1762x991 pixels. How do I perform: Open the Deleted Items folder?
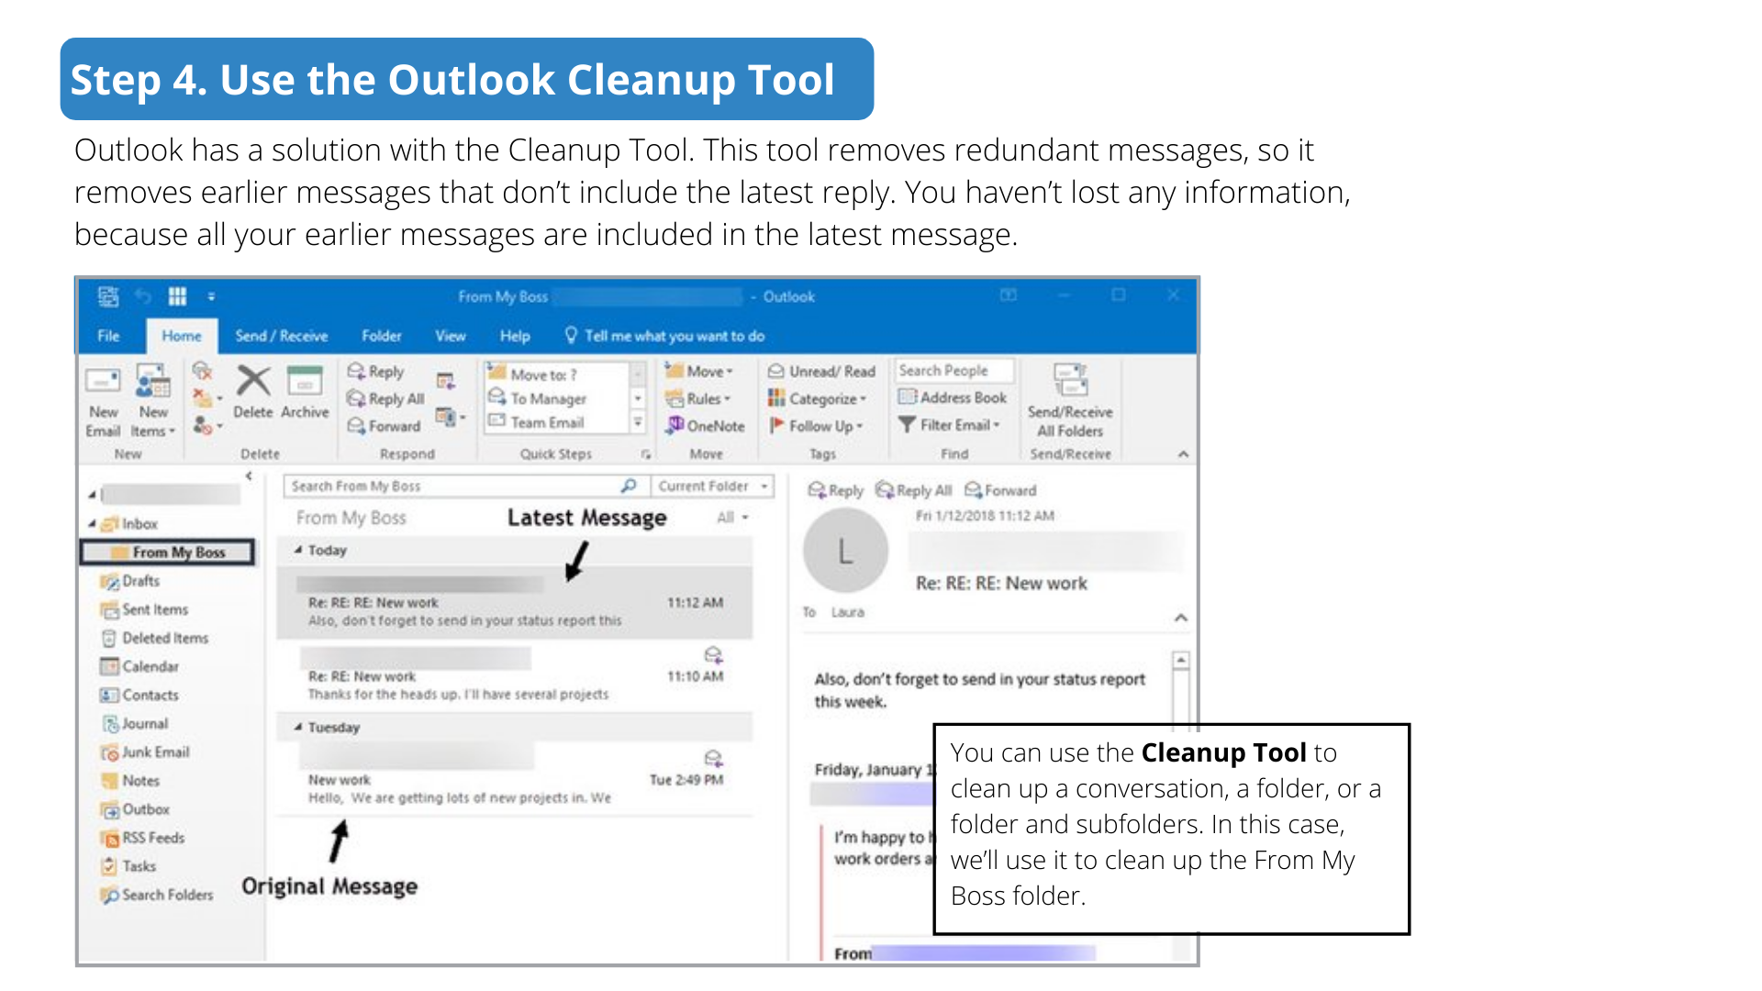(164, 638)
